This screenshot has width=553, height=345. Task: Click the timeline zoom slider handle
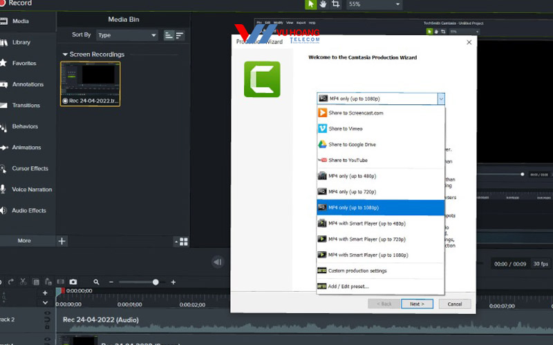coord(156,282)
